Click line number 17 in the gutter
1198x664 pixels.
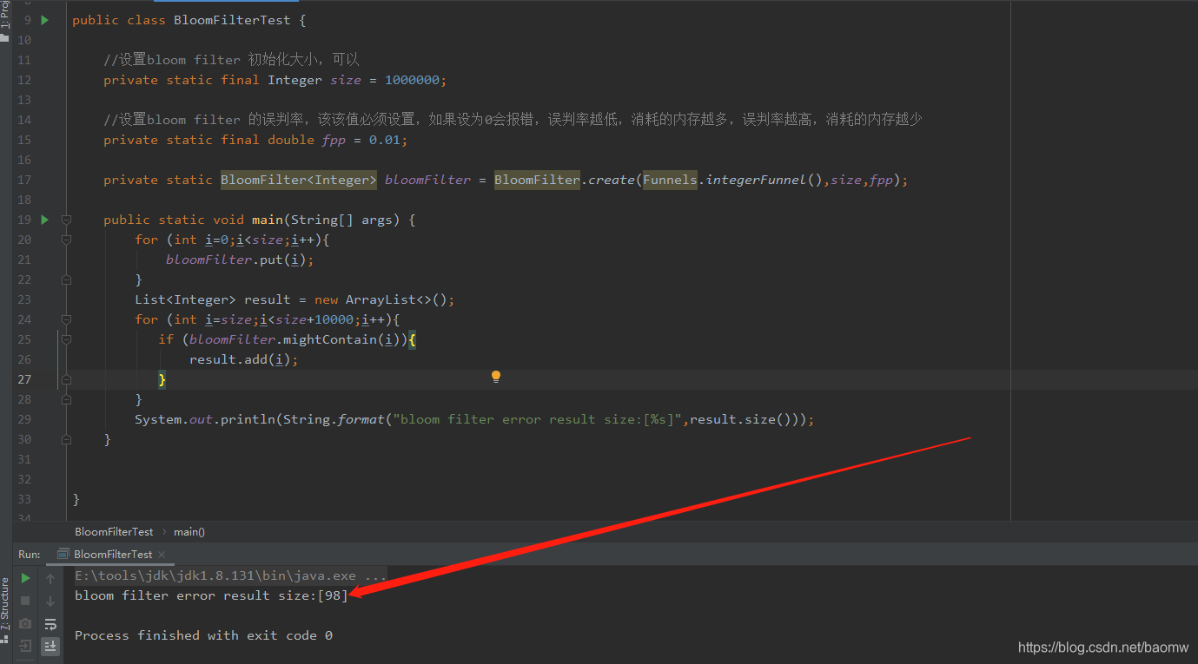click(x=23, y=180)
